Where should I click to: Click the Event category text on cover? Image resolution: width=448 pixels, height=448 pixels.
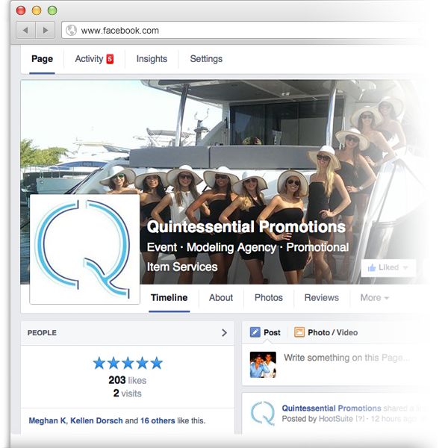click(162, 247)
